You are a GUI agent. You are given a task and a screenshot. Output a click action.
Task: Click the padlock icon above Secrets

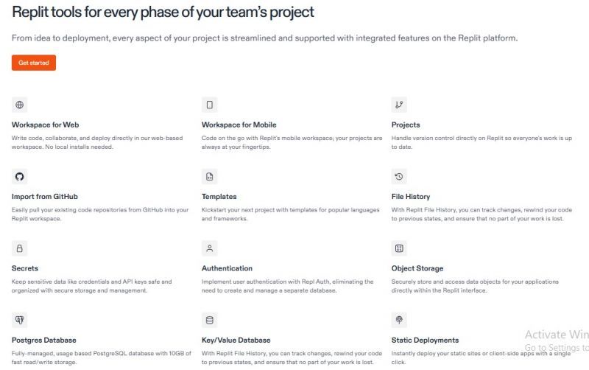20,248
